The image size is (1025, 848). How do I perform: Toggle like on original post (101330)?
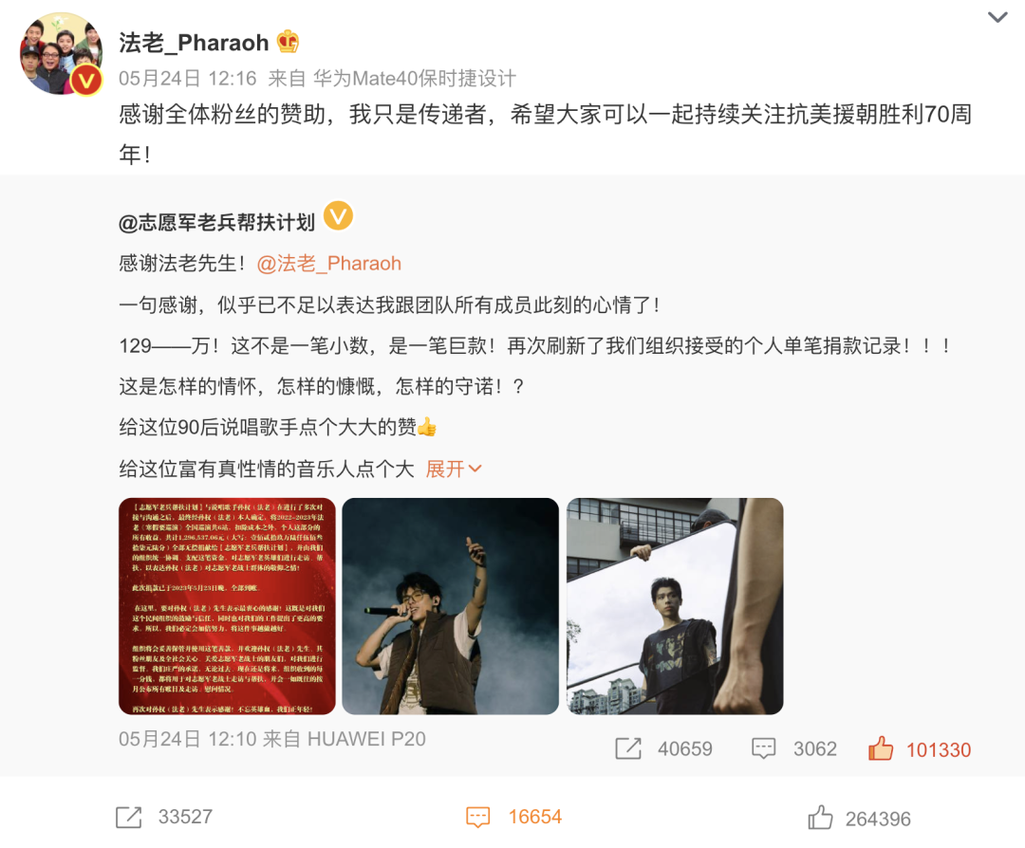(881, 748)
